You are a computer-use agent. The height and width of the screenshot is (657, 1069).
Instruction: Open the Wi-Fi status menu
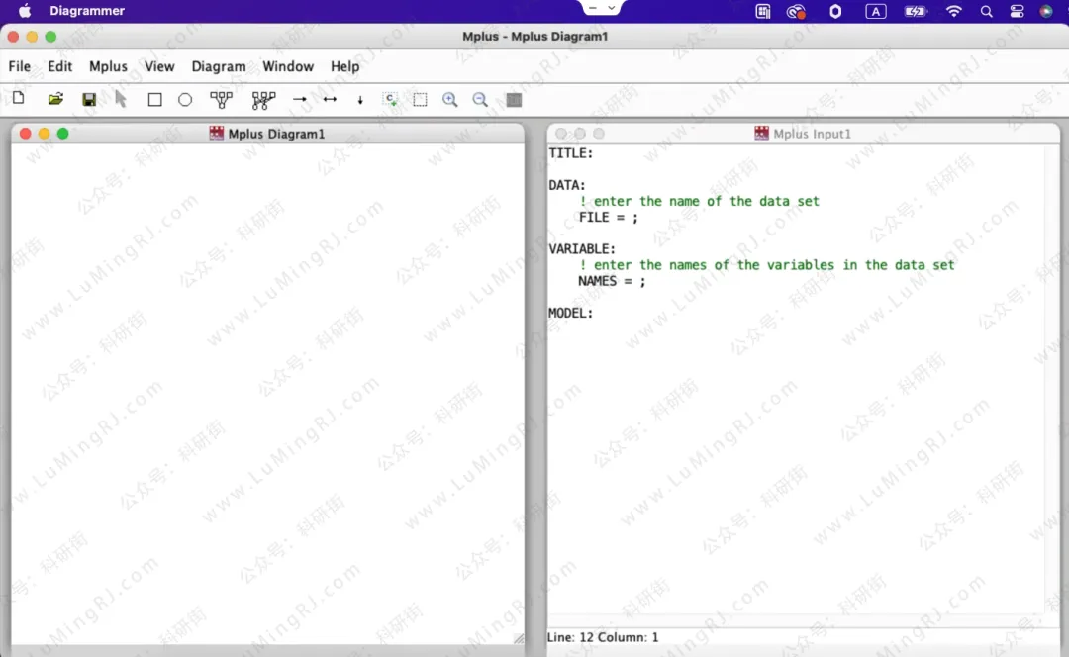[954, 11]
